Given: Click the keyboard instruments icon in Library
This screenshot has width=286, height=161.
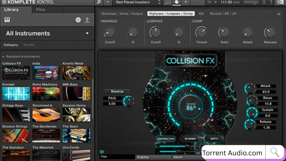Looking at the screenshot, I should [x=7, y=20].
